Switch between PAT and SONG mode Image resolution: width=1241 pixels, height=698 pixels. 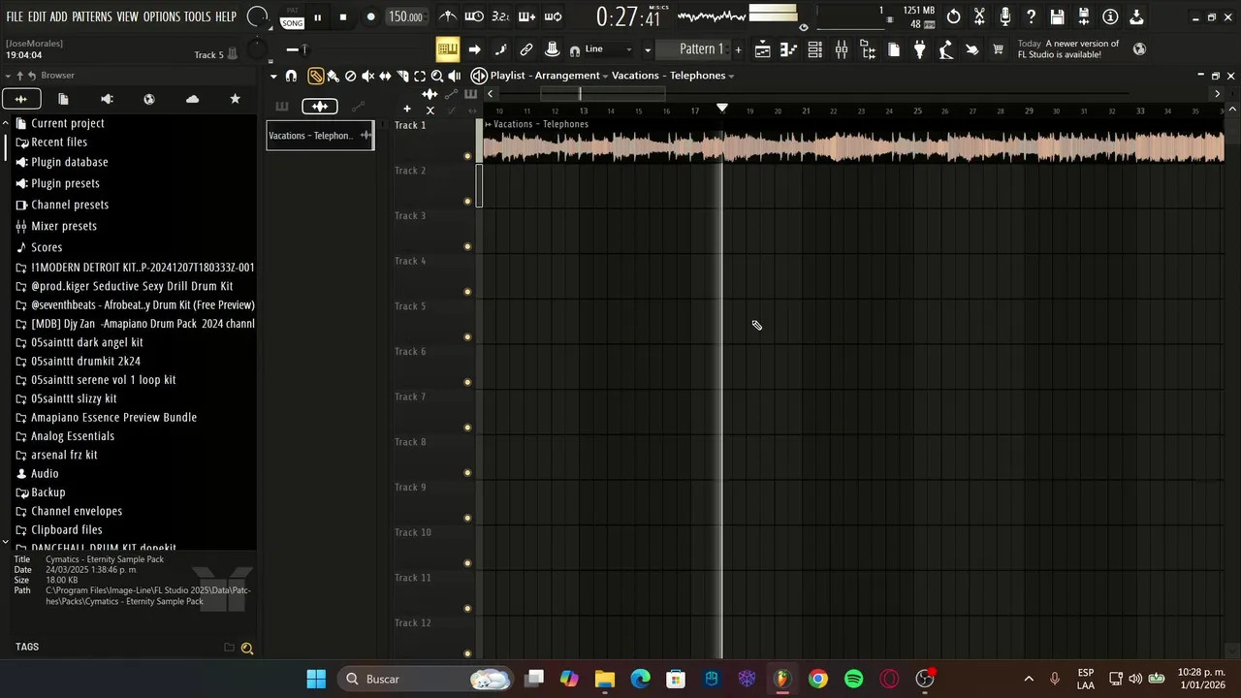pyautogui.click(x=292, y=17)
